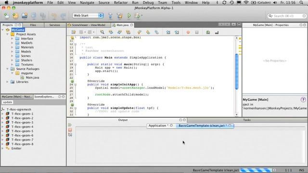This screenshot has width=308, height=173.
Task: Click the BasicGameTemplate progress bar
Action: 256,170
